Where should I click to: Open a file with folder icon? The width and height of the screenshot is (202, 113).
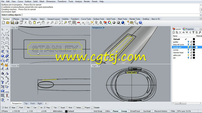pyautogui.click(x=8, y=23)
